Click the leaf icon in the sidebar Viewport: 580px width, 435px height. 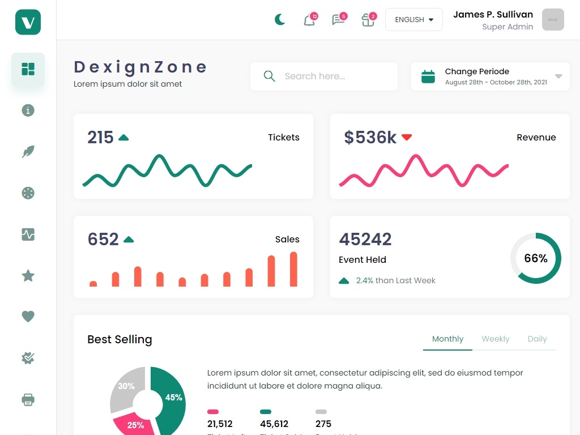[x=28, y=152]
